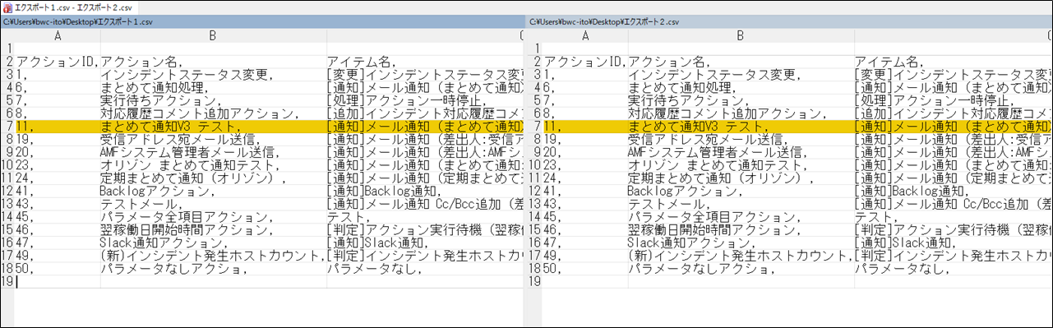
Task: Click アクション名 cell in エクスポート2.csv pane
Action: coord(669,62)
